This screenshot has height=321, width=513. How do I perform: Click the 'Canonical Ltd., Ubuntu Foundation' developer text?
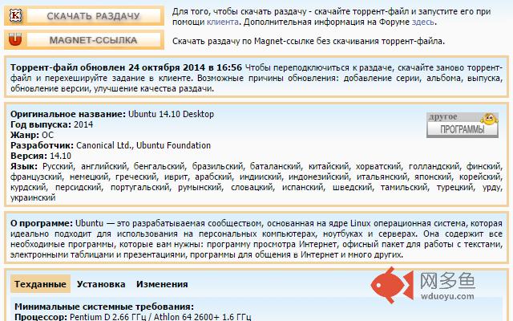[143, 145]
